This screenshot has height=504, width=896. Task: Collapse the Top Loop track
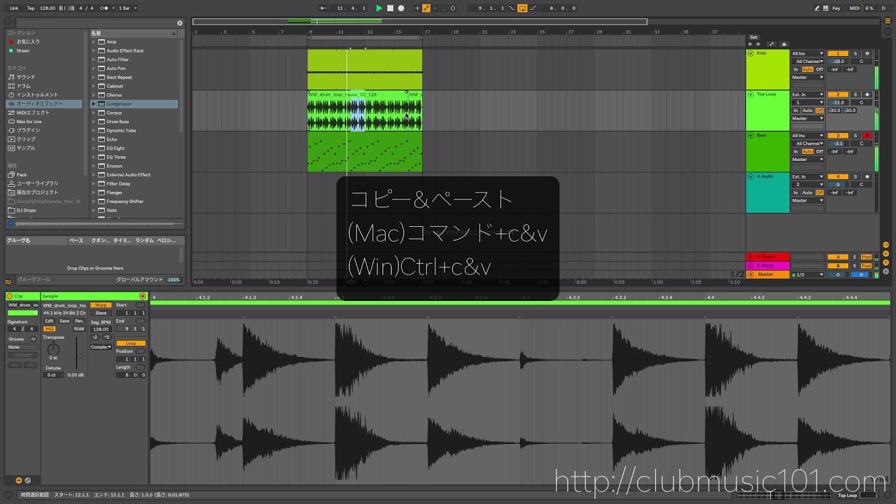click(751, 94)
